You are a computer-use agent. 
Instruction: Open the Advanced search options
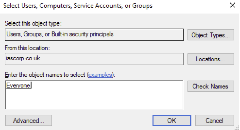[x=29, y=121]
